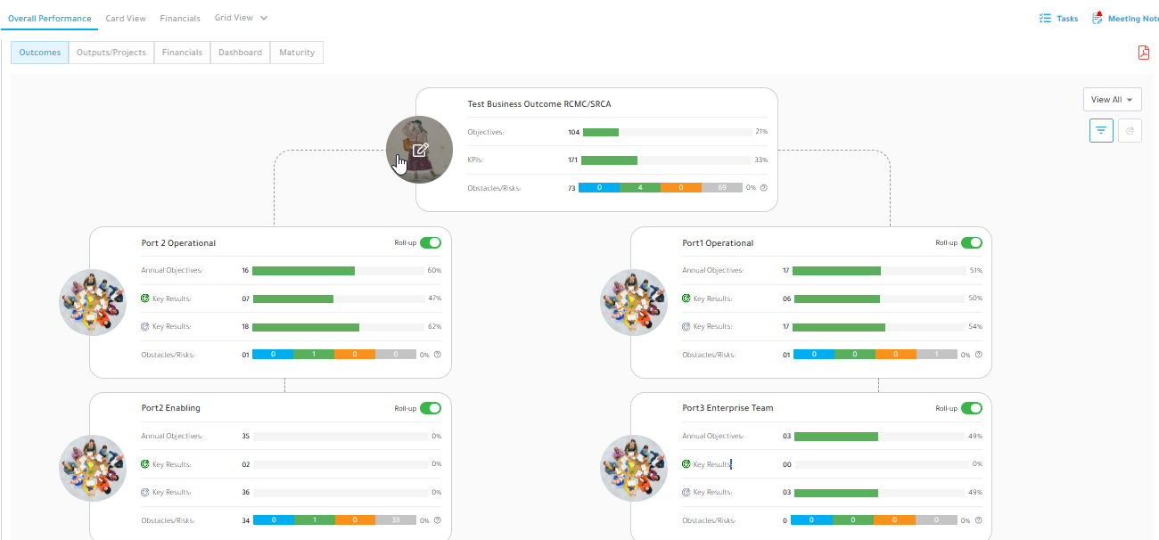The image size is (1159, 540).
Task: Disable the Roll-up switch on Port1 Operational
Action: click(971, 242)
